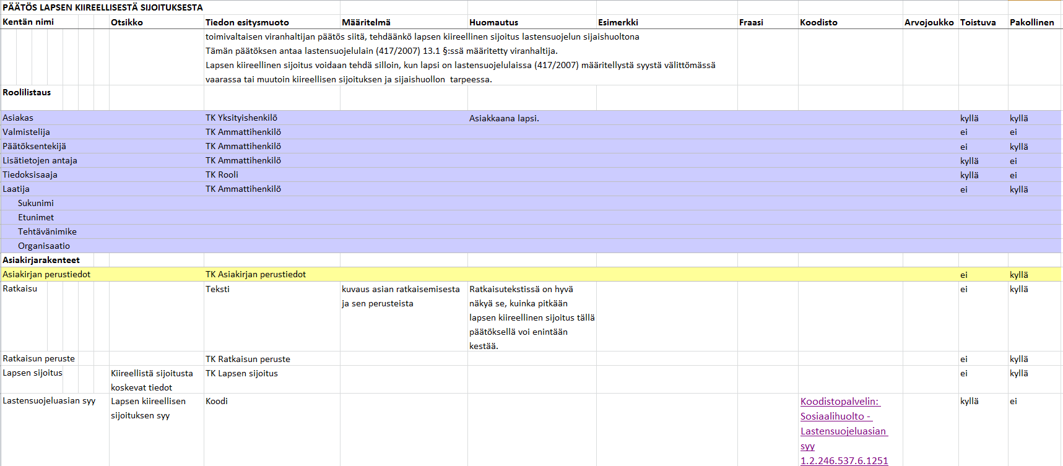Screen dimensions: 1063x466
Task: Click the 'Kentän nimi' column header
Action: 28,22
